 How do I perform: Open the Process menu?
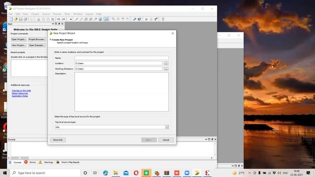57,14
